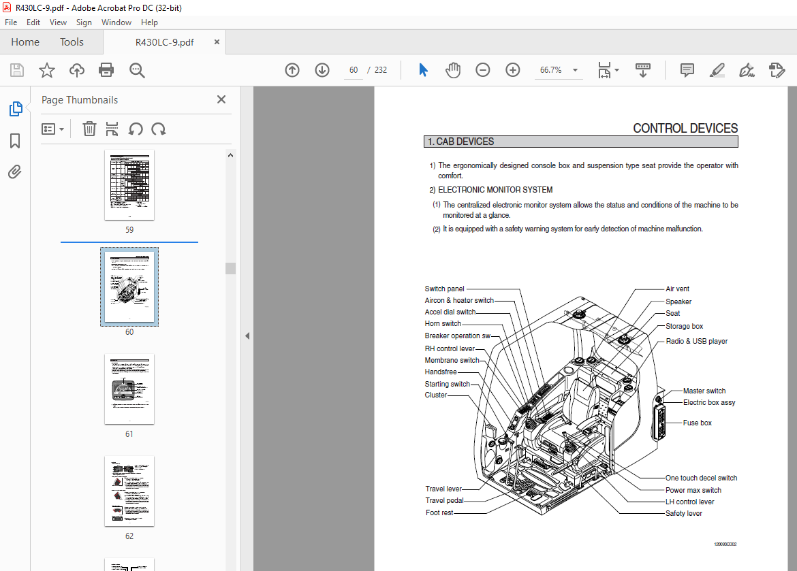Open the View menu

[x=58, y=22]
